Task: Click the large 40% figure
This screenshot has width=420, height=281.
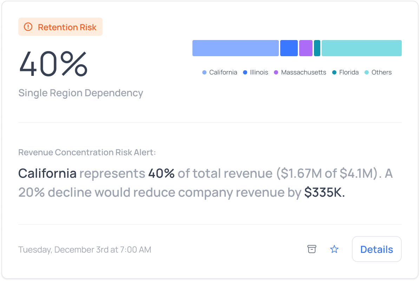Action: (x=53, y=64)
